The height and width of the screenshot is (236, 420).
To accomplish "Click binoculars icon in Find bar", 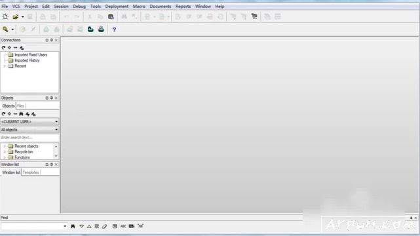I will (x=73, y=226).
